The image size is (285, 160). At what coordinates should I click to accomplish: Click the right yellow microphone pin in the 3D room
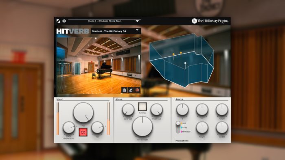pos(181,53)
